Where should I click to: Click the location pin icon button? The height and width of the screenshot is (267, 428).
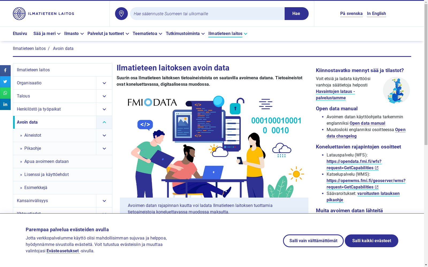pyautogui.click(x=121, y=14)
